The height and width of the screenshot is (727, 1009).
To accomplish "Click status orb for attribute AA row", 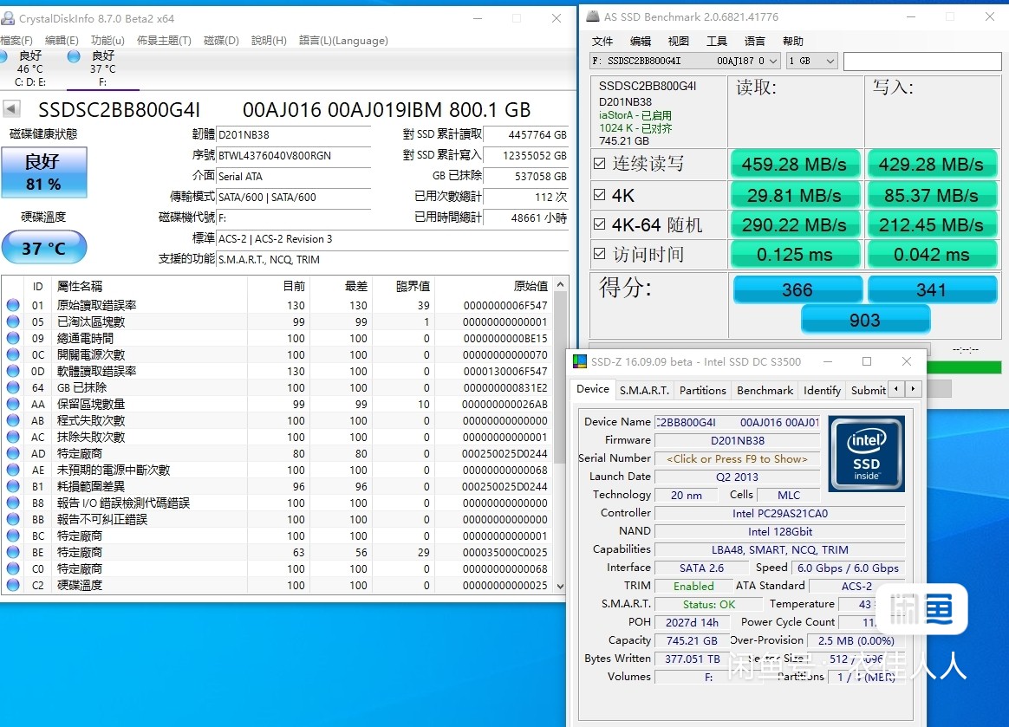I will (x=13, y=404).
